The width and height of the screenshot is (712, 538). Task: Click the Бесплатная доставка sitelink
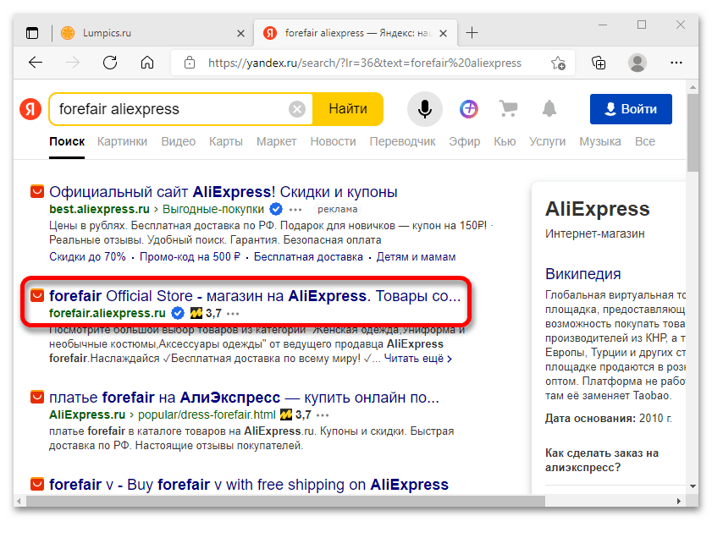[308, 257]
